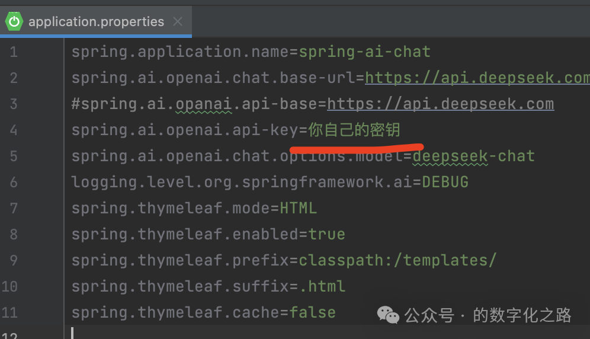This screenshot has width=590, height=339.
Task: Select the application.properties editor tab
Action: click(96, 21)
